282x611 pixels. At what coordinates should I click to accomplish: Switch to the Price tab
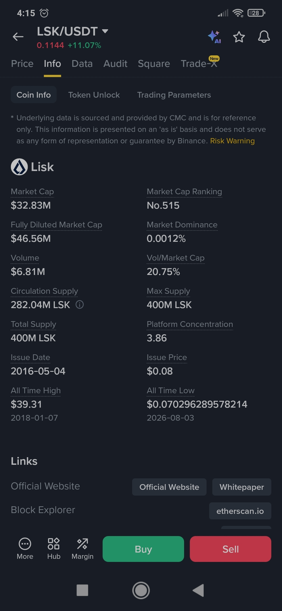(x=22, y=64)
